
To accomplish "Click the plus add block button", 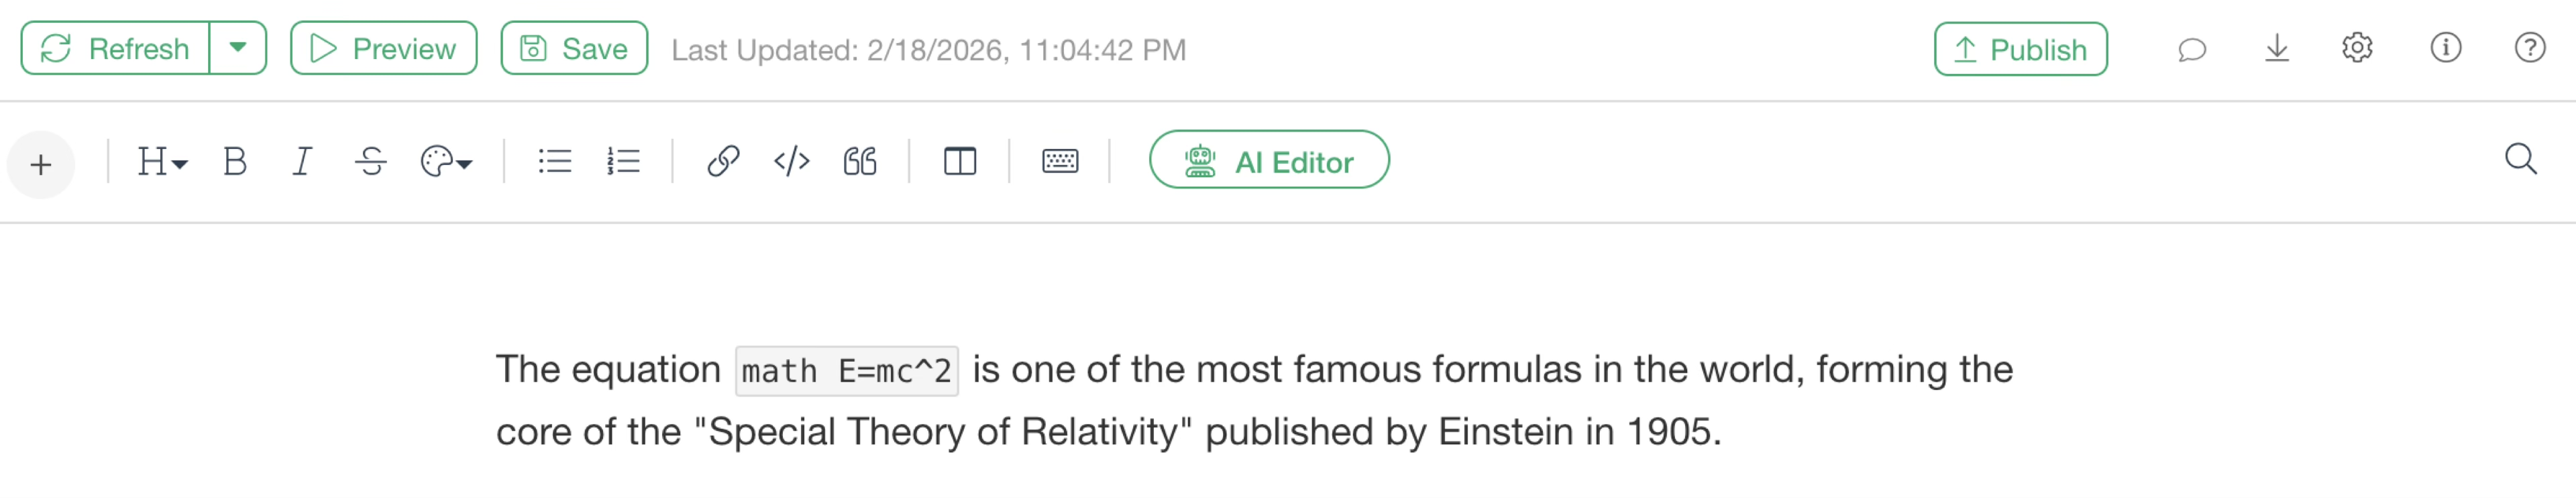I will coord(41,164).
